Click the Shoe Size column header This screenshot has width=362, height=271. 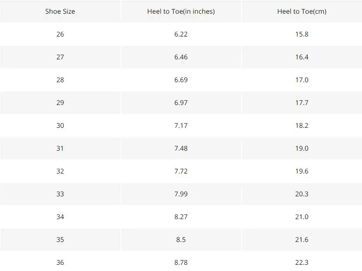[60, 11]
